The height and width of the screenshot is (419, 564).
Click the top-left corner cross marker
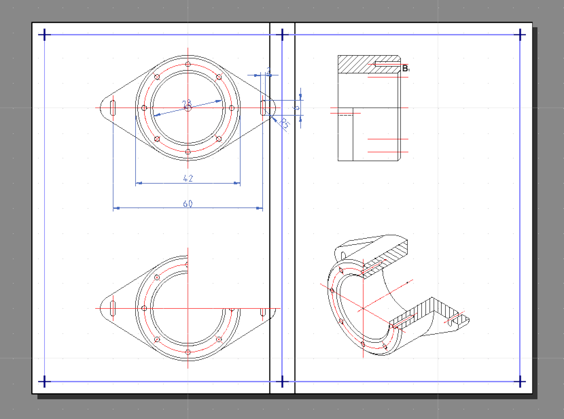(45, 34)
